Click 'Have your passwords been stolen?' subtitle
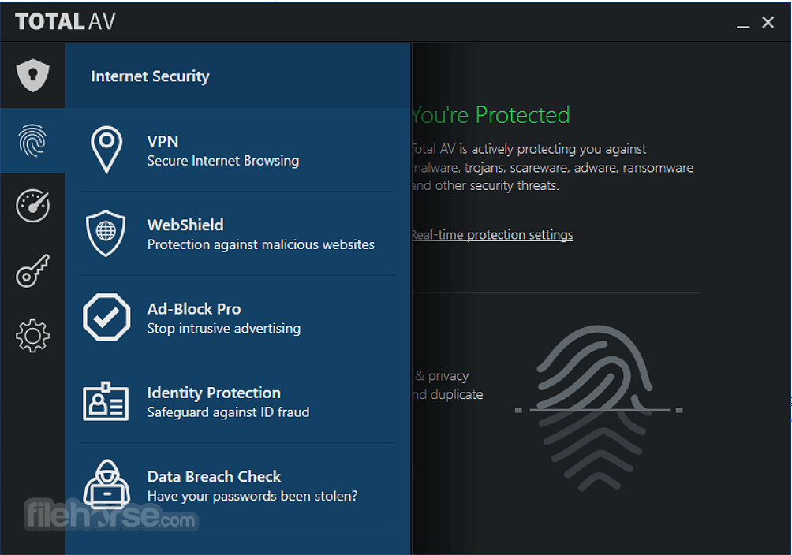This screenshot has width=792, height=555. tap(252, 496)
